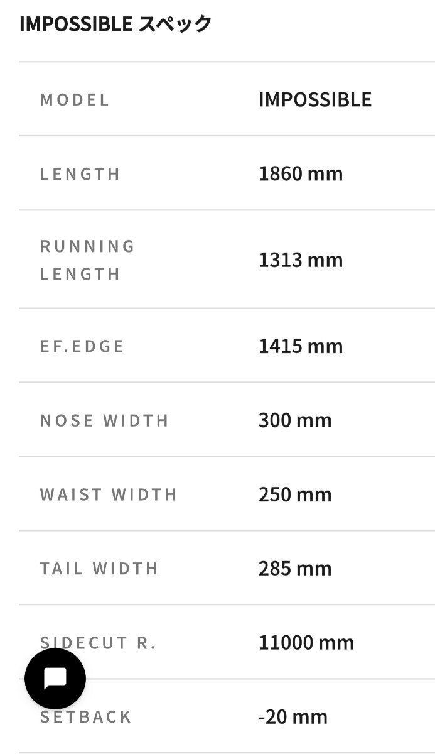Select the 1313 mm running length value
The height and width of the screenshot is (754, 435).
click(301, 260)
